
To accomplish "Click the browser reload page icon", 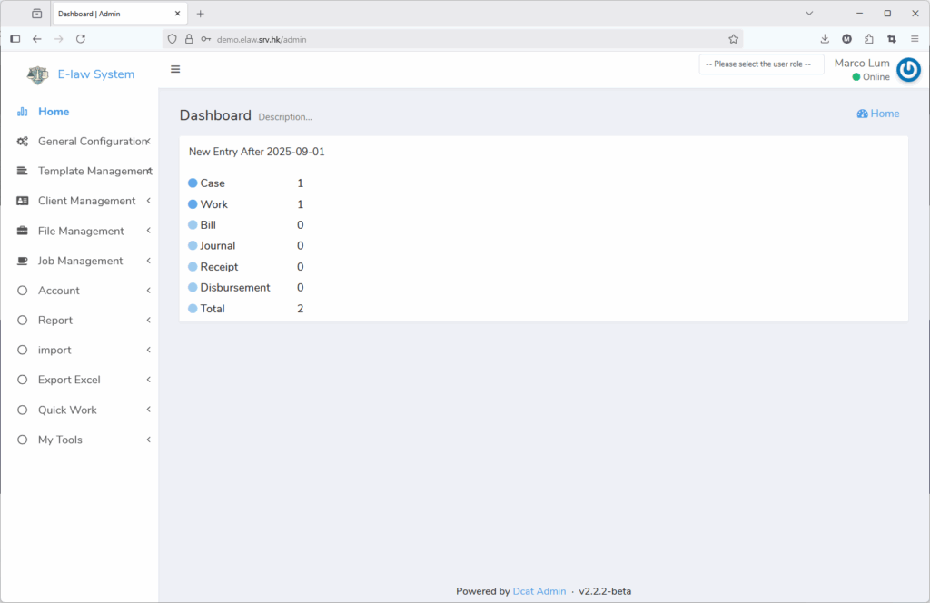I will [81, 39].
